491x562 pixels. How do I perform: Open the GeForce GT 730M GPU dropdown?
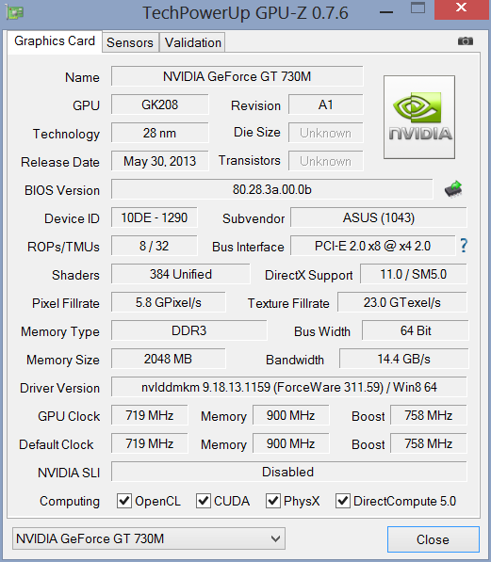(x=149, y=538)
